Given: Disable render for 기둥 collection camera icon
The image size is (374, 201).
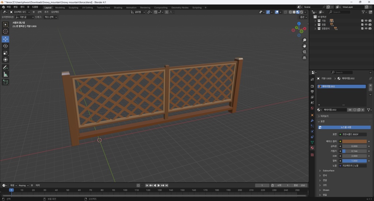Looking at the screenshot, I should pyautogui.click(x=370, y=21).
